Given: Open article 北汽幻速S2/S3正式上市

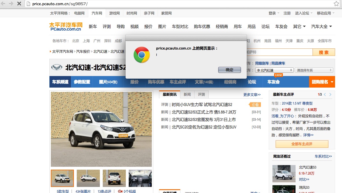Looking at the screenshot, I should point(204,112).
